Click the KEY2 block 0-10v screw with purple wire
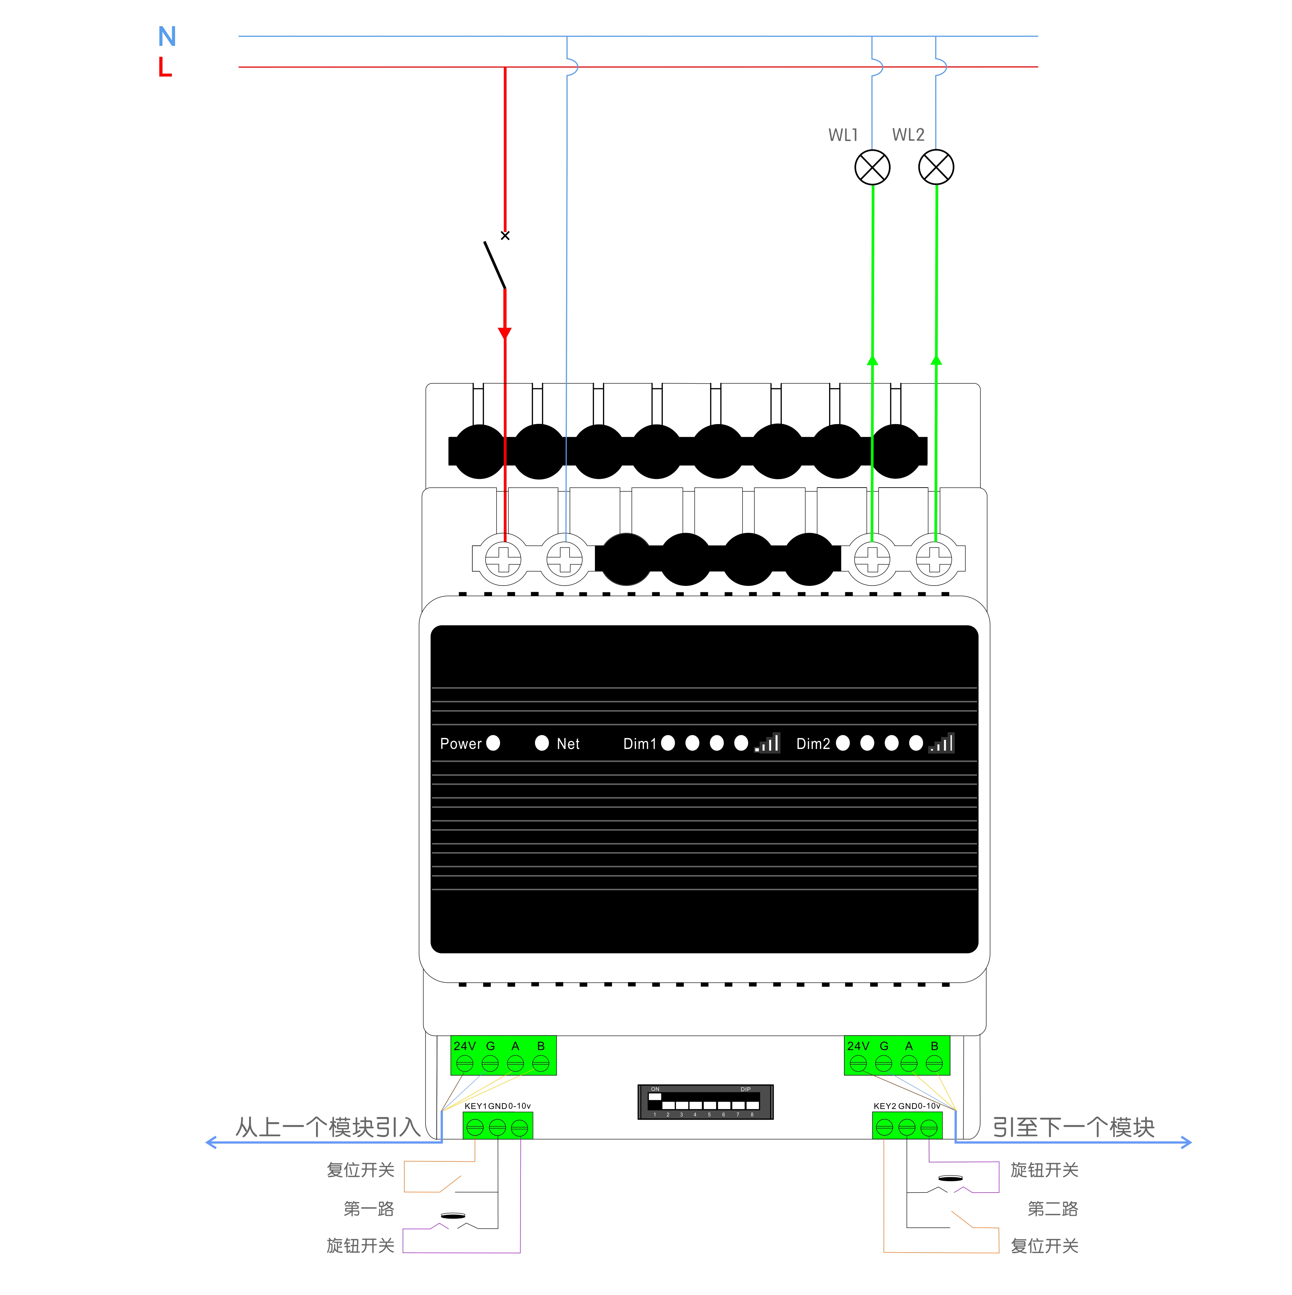1292x1295 pixels. click(928, 1127)
